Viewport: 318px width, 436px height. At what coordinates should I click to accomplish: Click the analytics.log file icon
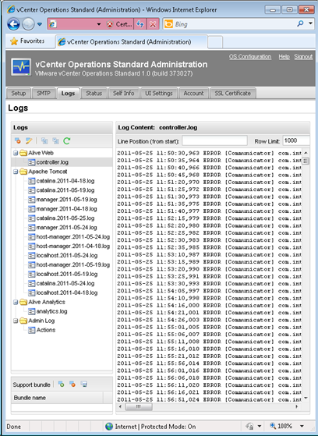[x=32, y=311]
